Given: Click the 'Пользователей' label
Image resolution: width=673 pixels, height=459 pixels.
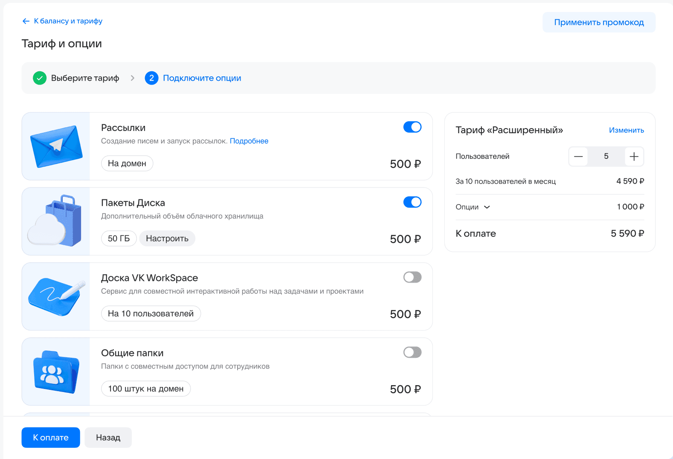Looking at the screenshot, I should [482, 157].
